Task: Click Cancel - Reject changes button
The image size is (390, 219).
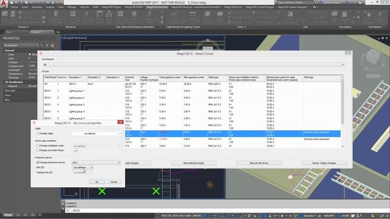Action: (324, 163)
